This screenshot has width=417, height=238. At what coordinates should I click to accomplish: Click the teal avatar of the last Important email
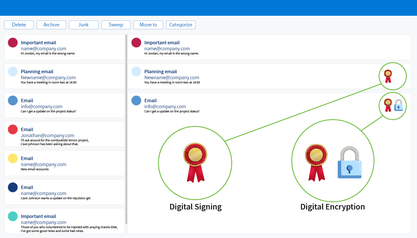[x=13, y=216]
